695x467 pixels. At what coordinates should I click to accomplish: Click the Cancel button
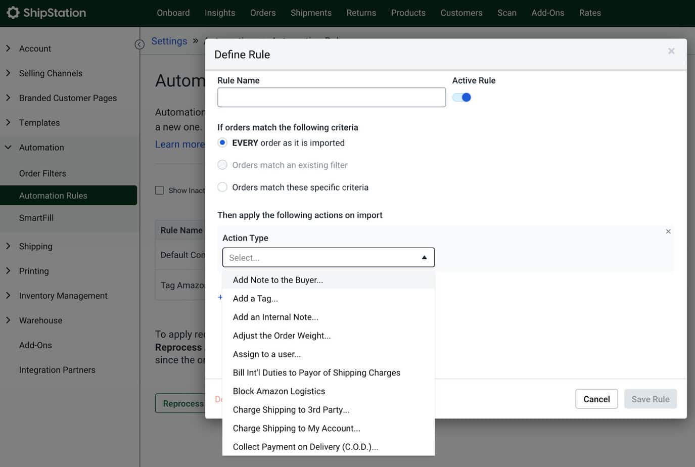tap(596, 399)
